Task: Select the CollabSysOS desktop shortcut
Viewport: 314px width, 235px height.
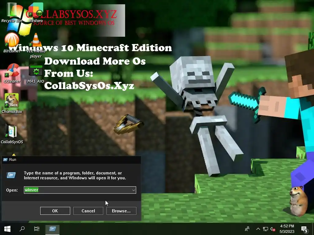Action: pos(12,133)
